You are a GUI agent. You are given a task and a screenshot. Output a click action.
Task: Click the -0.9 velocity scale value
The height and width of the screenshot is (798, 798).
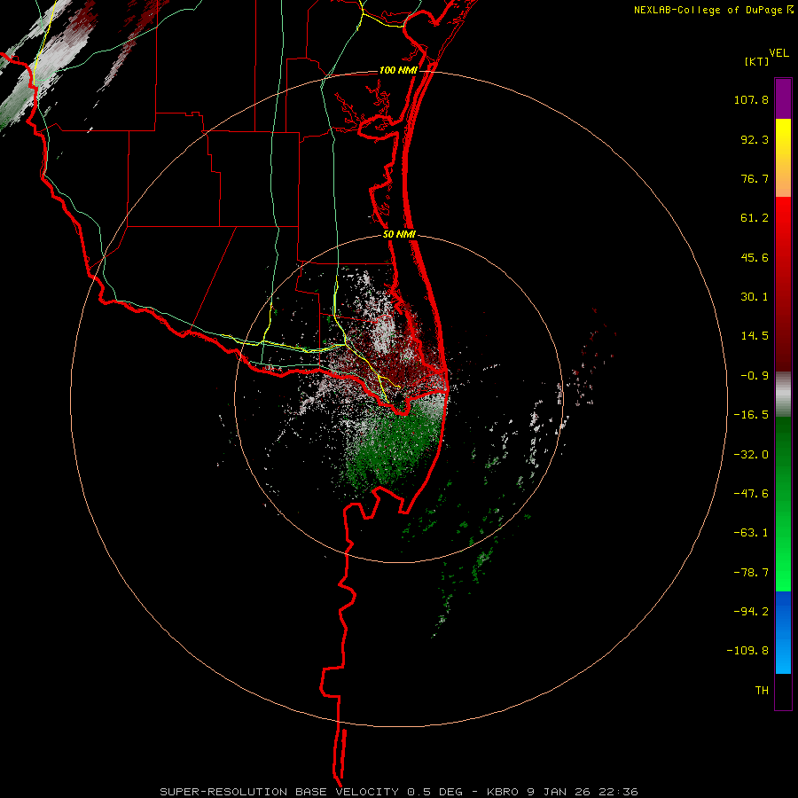755,376
